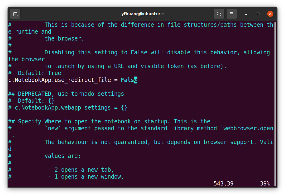The image size is (285, 196).
Task: Click the new tab icon in the header bar
Action: [x=15, y=14]
